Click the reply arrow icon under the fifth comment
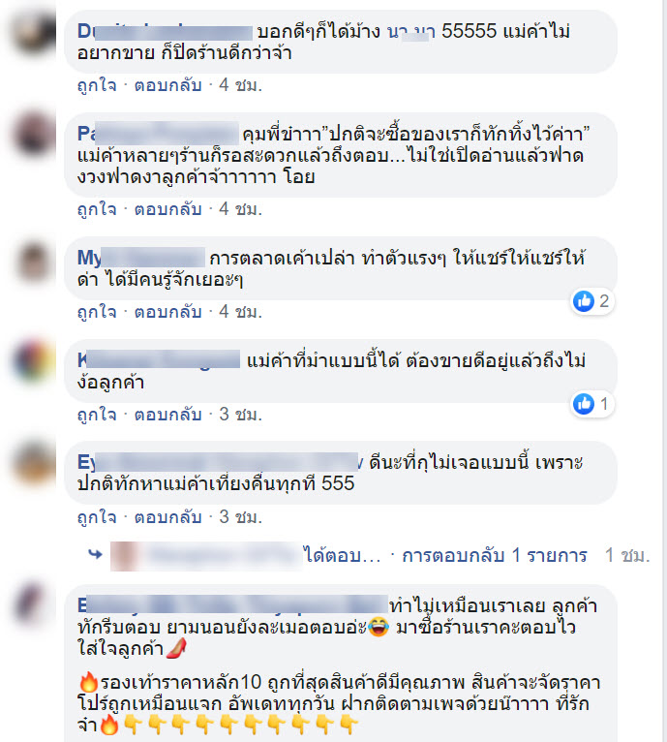667x742 pixels. click(x=96, y=554)
